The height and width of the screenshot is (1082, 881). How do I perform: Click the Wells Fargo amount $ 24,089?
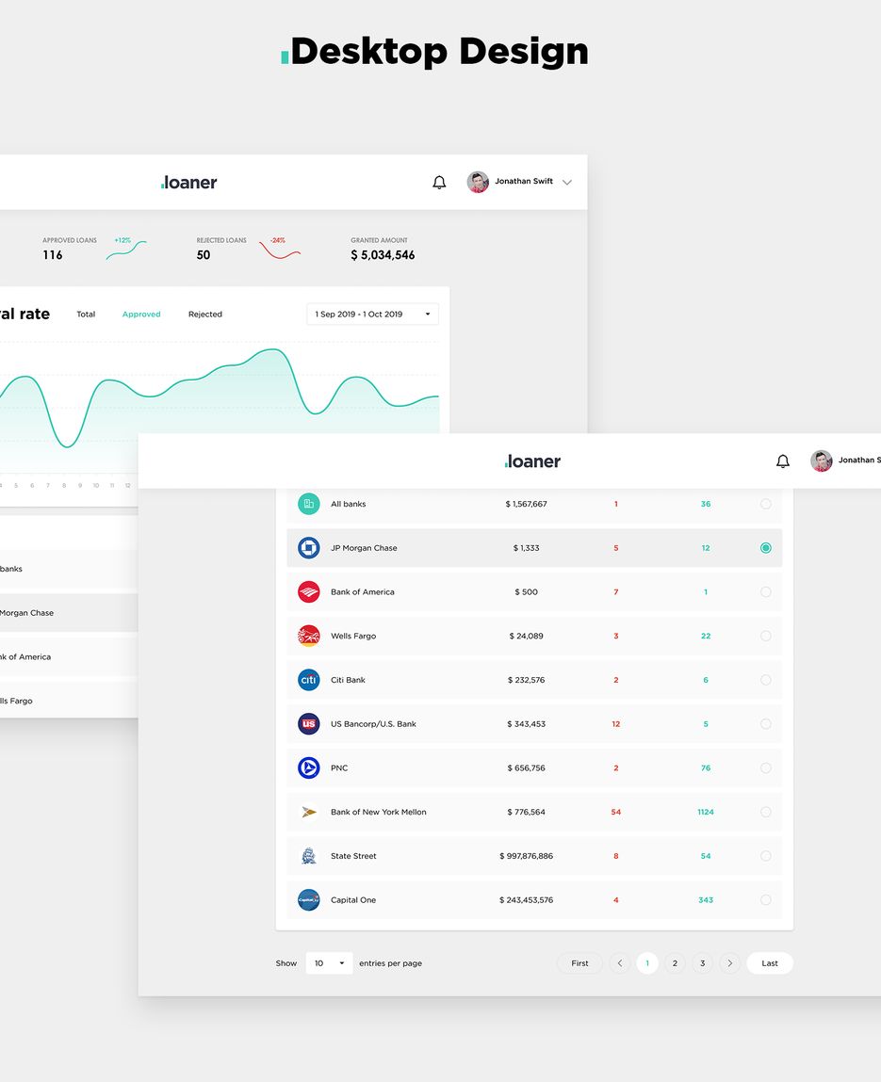(x=526, y=636)
